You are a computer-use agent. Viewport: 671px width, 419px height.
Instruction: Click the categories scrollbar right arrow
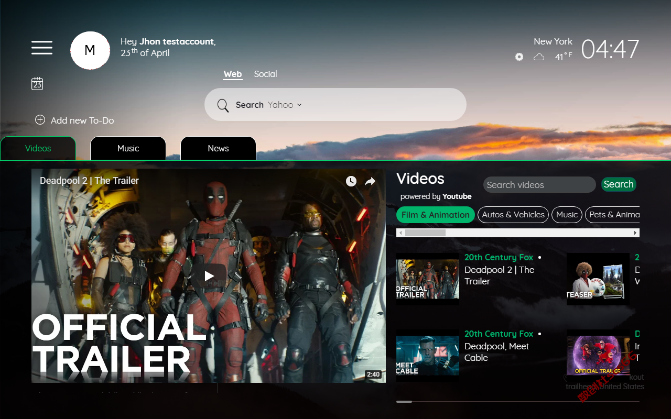pos(635,233)
